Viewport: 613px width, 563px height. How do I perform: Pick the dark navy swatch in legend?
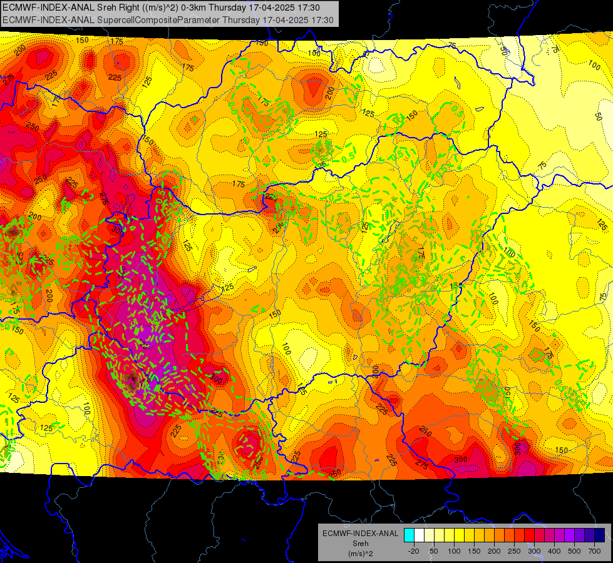click(599, 535)
